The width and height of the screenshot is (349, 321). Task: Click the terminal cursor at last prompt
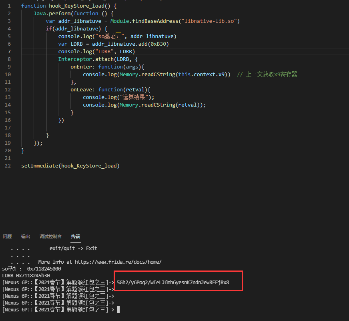pos(118,310)
